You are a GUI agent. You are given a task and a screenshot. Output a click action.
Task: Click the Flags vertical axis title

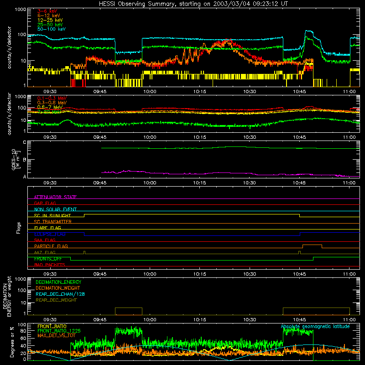coord(19,228)
